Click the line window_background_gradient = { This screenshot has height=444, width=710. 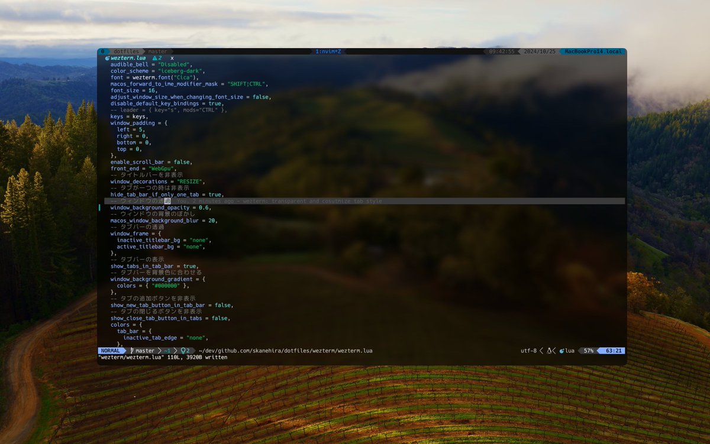click(158, 279)
